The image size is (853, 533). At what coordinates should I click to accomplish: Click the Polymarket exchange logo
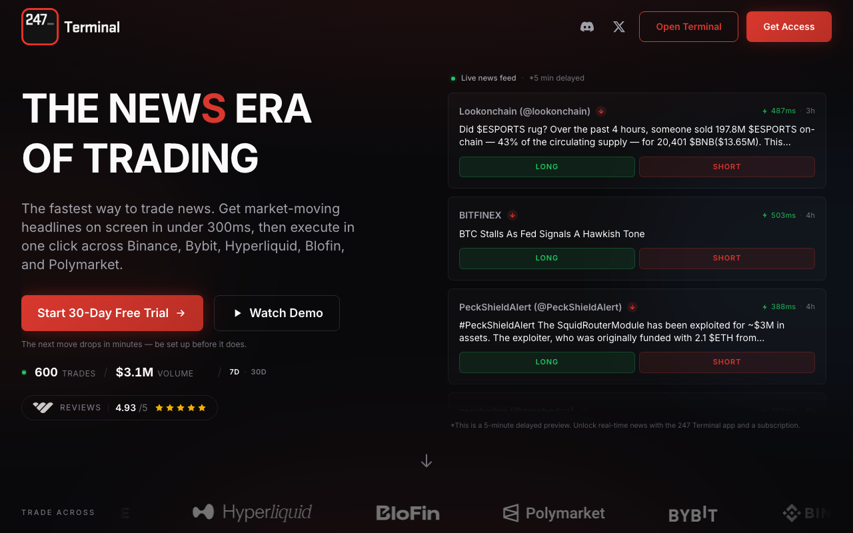point(554,512)
